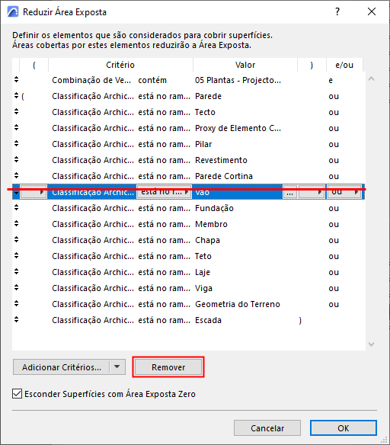Click the closing bracket in the Escada row
Viewport: 390px width, 445px height.
tap(300, 320)
